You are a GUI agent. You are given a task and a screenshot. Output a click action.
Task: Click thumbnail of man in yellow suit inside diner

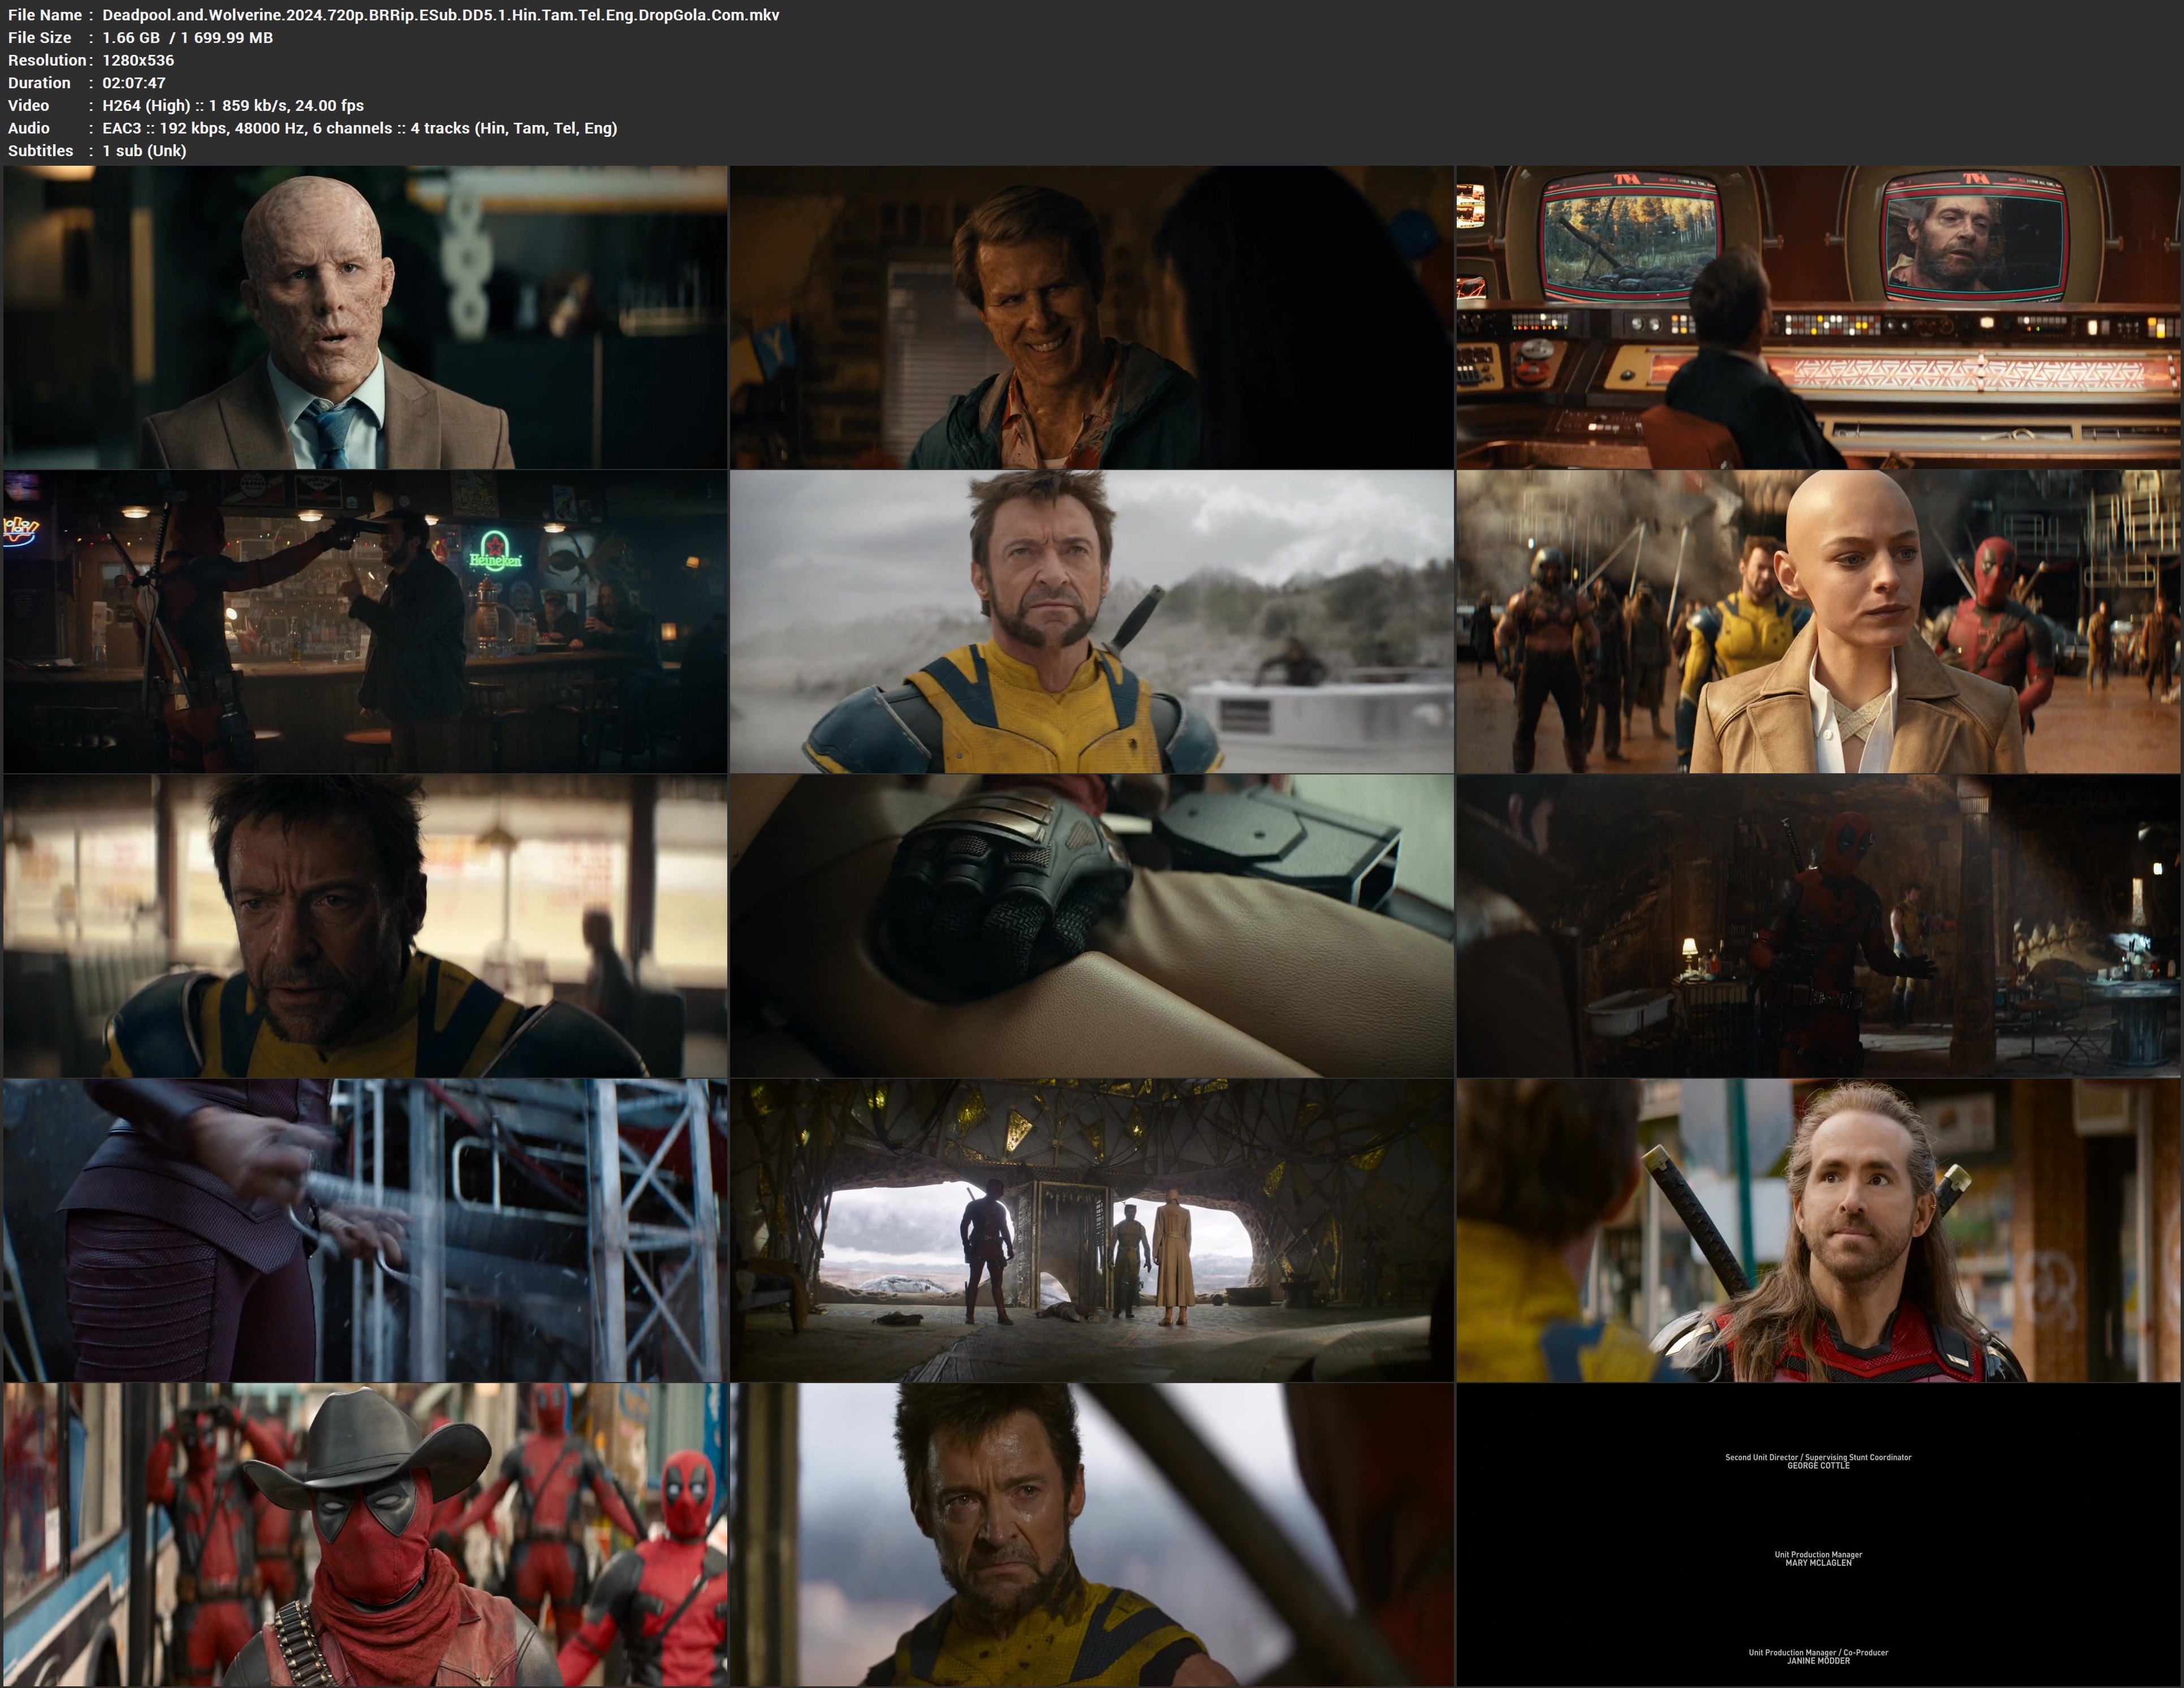(365, 925)
